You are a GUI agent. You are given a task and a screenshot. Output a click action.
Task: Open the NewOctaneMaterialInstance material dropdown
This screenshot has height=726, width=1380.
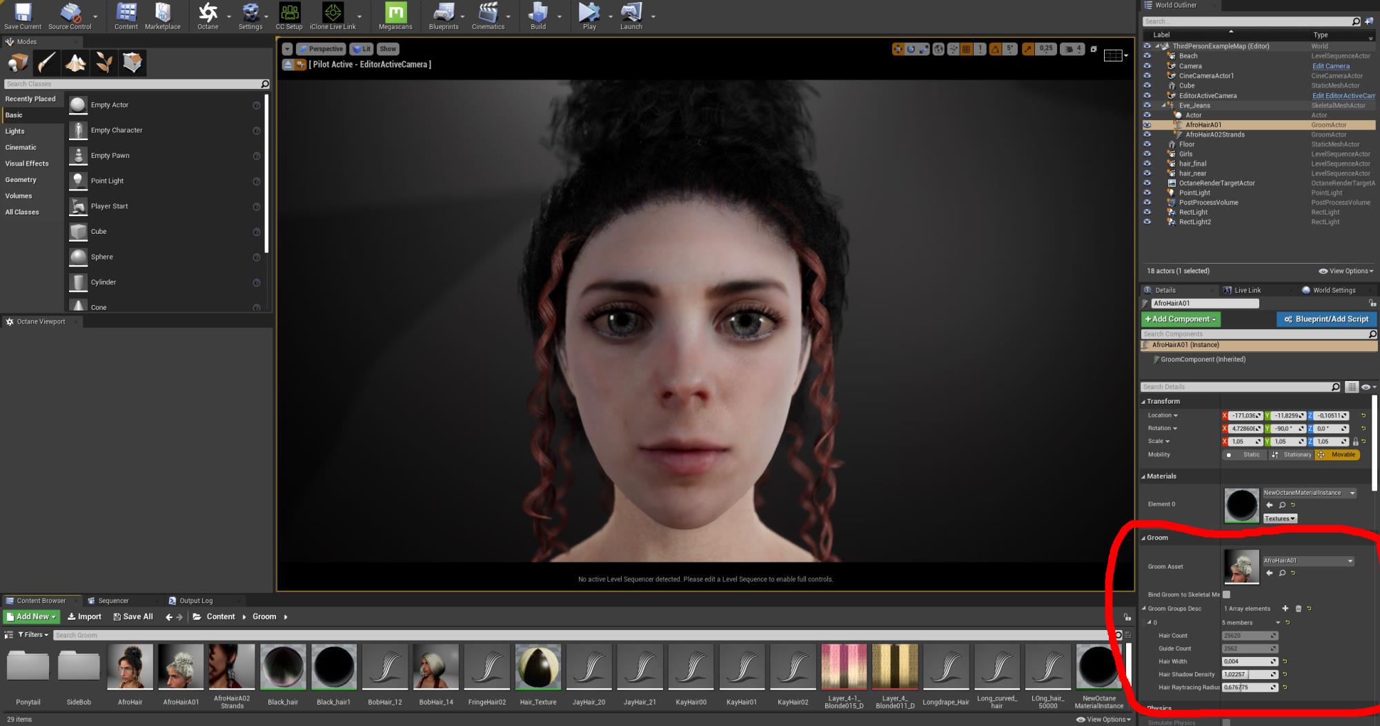click(1310, 493)
